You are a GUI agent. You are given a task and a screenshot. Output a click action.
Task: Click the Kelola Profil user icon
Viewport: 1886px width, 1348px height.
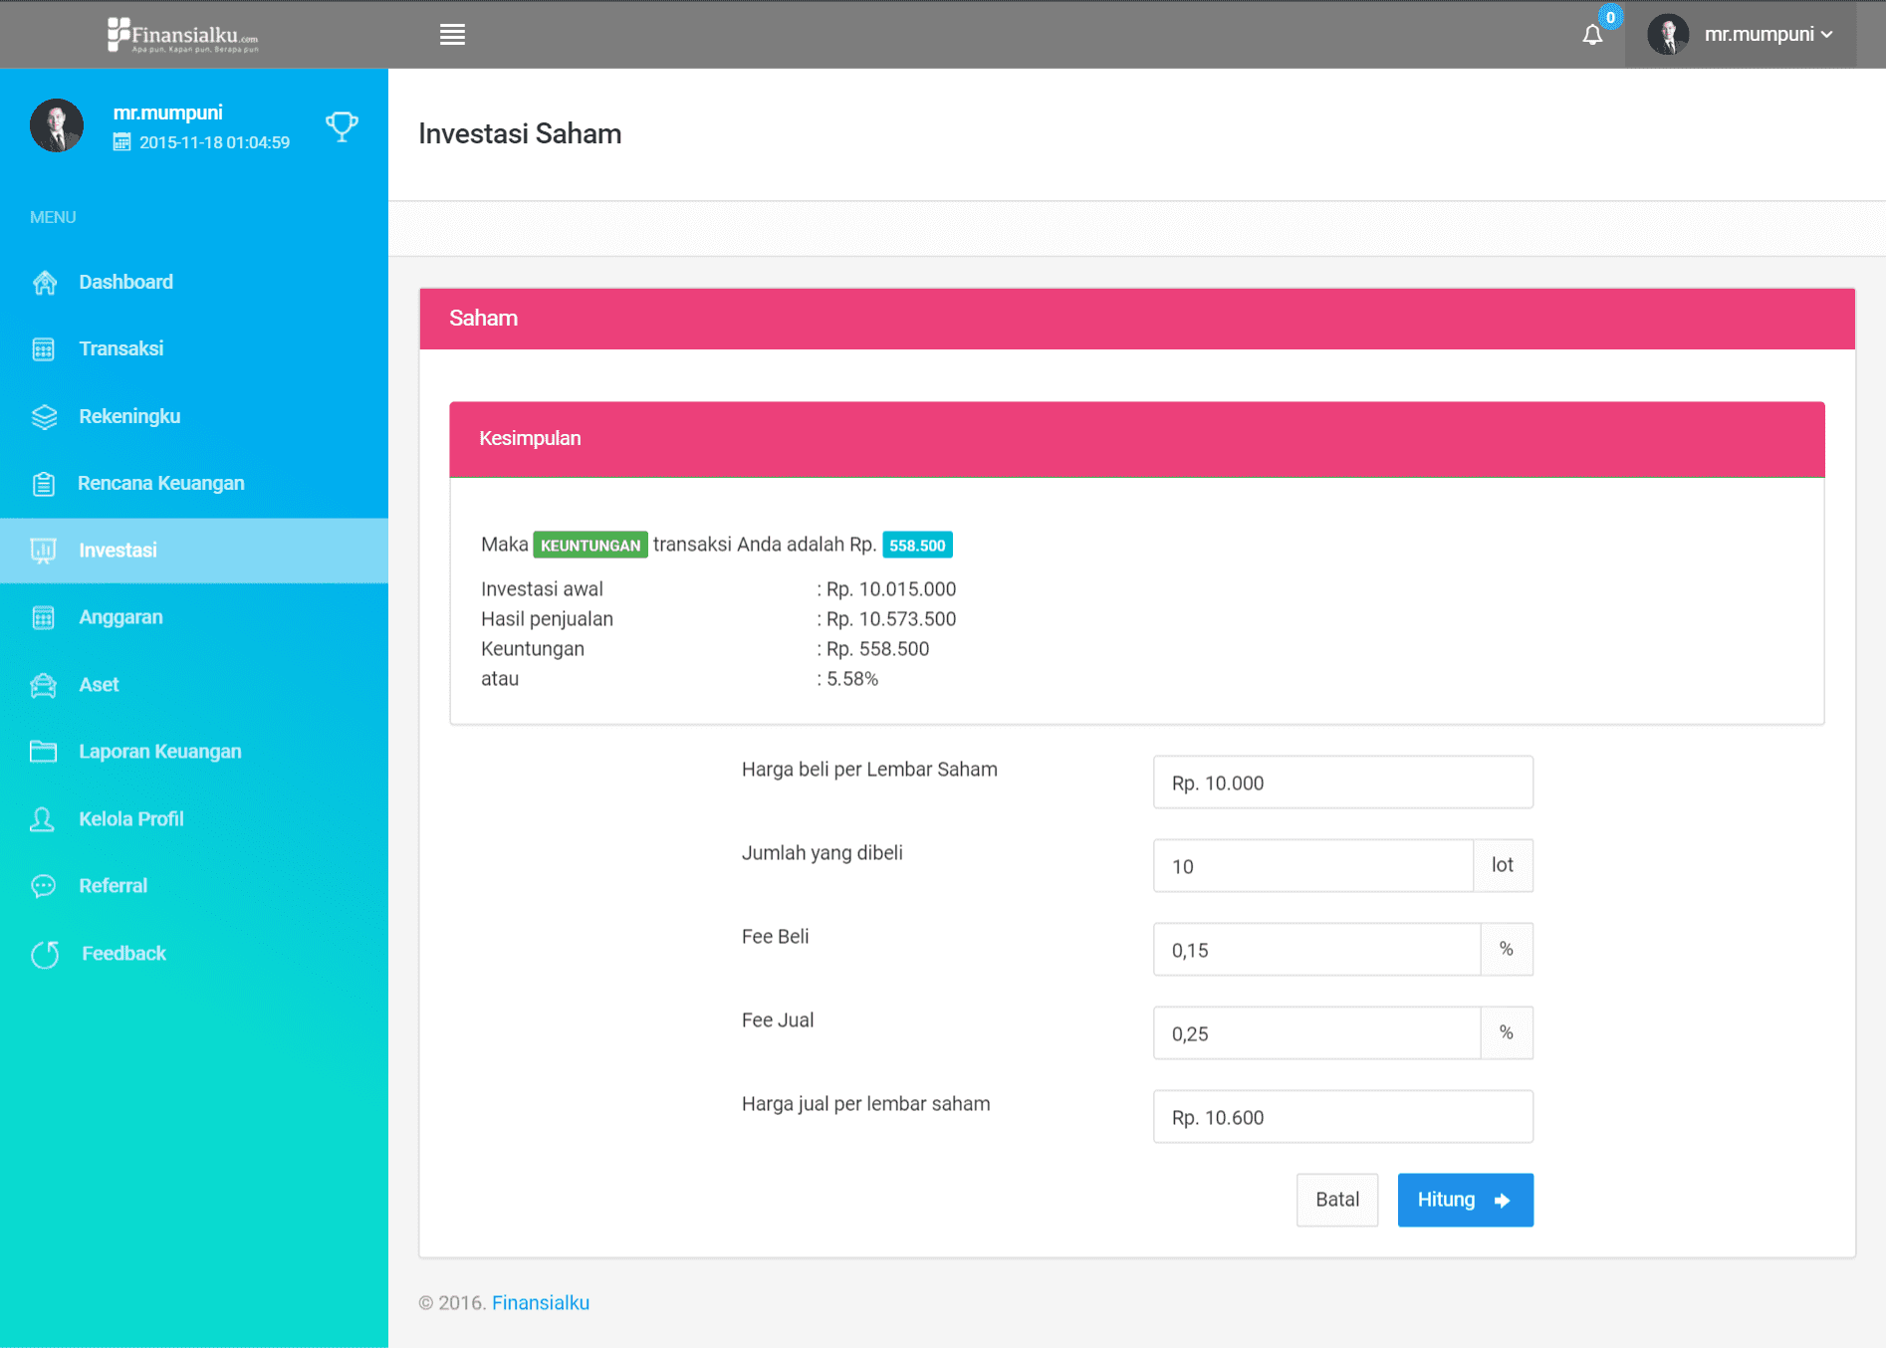pyautogui.click(x=43, y=819)
